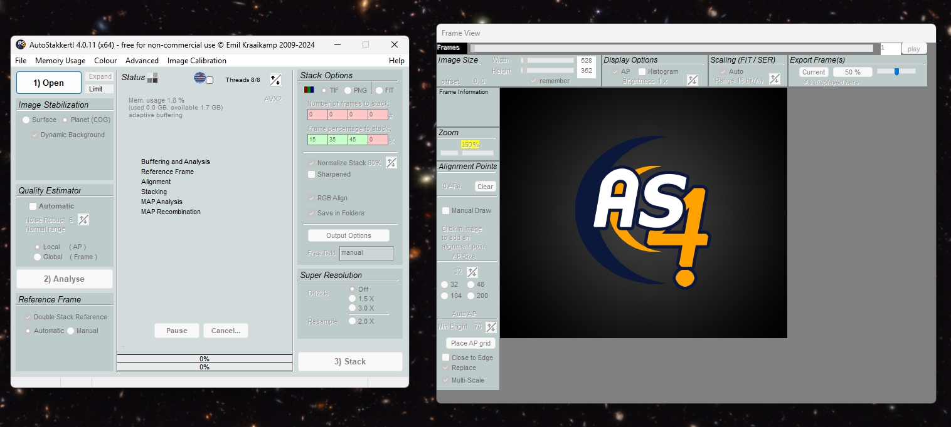
Task: Click the 3) Stack button
Action: (350, 361)
